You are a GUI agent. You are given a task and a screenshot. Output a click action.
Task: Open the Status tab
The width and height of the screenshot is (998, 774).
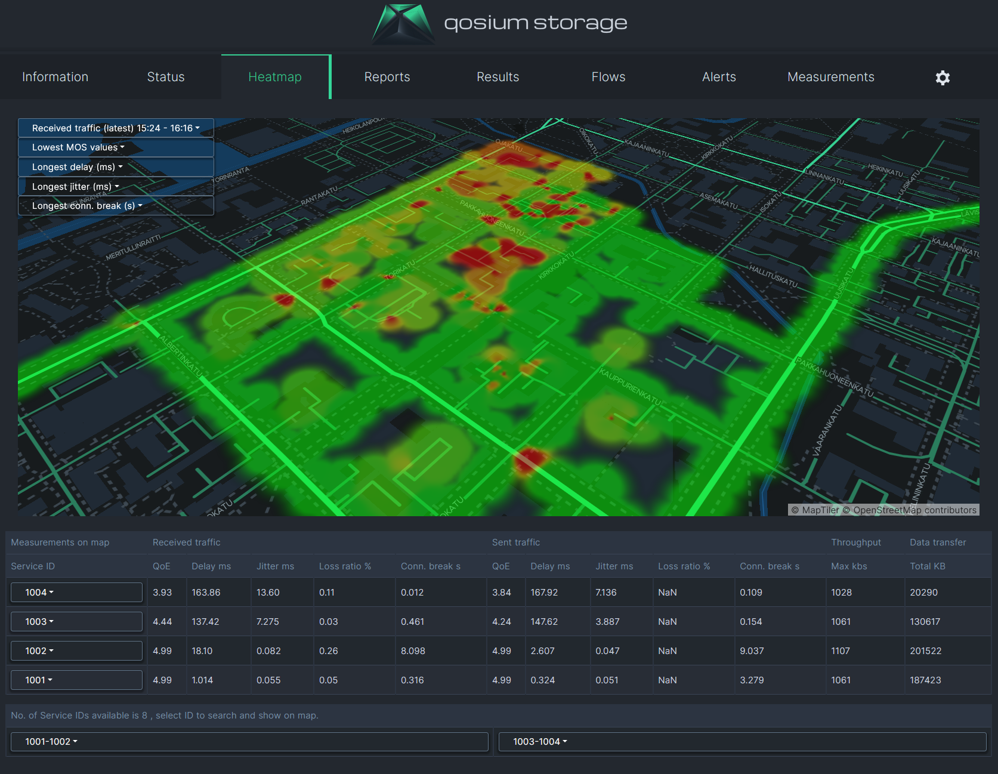[x=166, y=77]
